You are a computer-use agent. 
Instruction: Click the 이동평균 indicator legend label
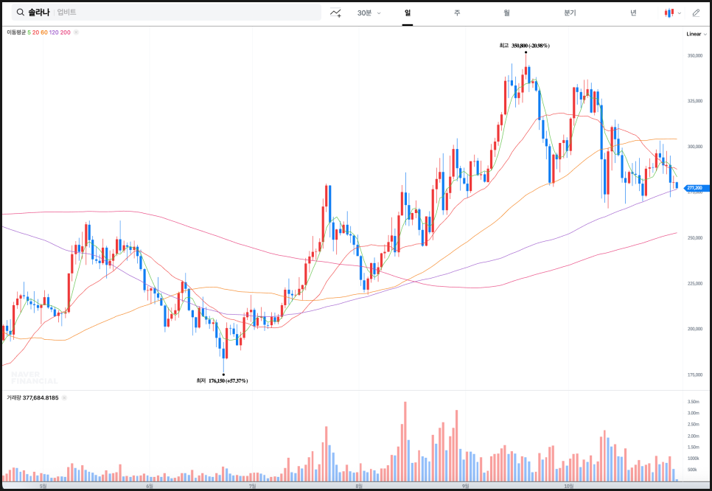(x=15, y=32)
